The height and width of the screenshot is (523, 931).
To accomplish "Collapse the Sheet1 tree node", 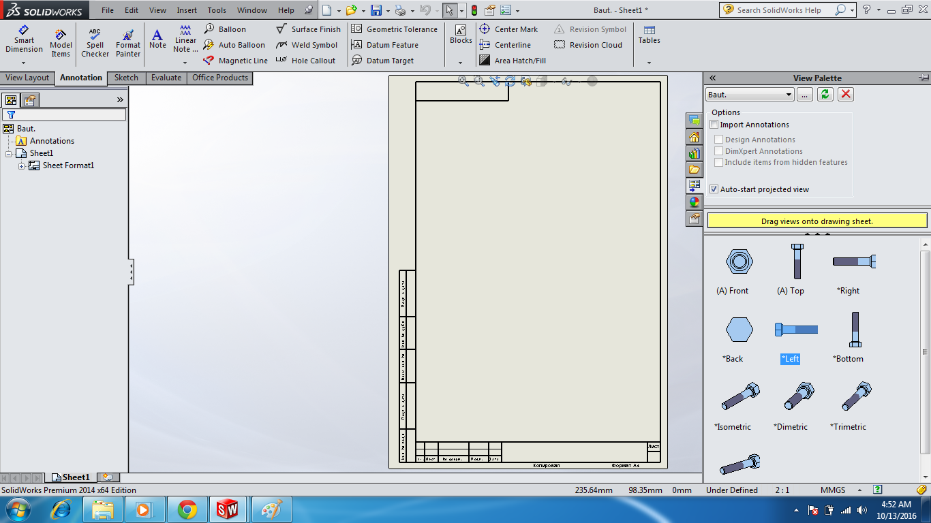I will [x=9, y=153].
